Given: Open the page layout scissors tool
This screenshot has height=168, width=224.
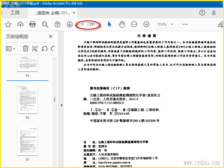Looking at the screenshot, I should click(35, 48).
